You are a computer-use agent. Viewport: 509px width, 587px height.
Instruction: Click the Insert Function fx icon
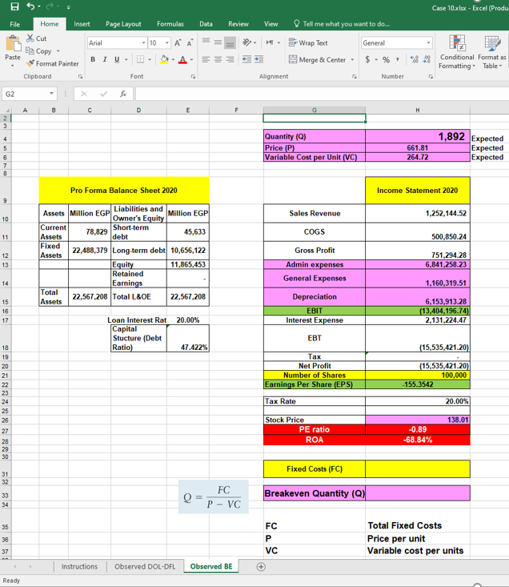pos(123,94)
